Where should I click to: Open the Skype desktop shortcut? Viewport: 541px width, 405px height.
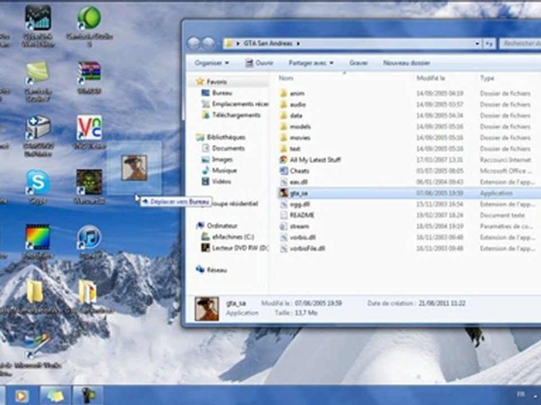(x=37, y=182)
